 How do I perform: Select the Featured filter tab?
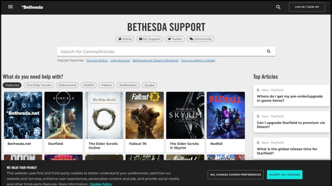point(12,85)
